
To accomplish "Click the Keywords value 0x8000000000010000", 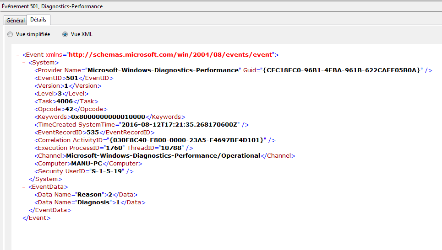I will point(108,117).
